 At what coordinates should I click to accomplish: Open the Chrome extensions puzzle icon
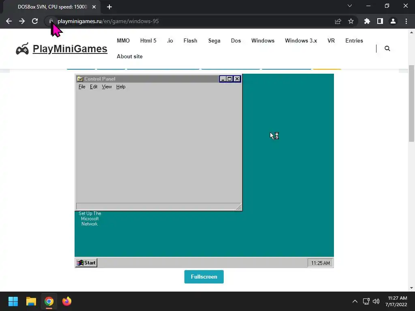[367, 21]
